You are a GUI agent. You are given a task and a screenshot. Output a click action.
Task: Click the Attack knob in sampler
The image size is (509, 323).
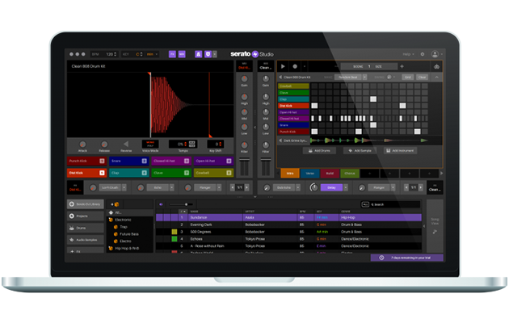[83, 144]
